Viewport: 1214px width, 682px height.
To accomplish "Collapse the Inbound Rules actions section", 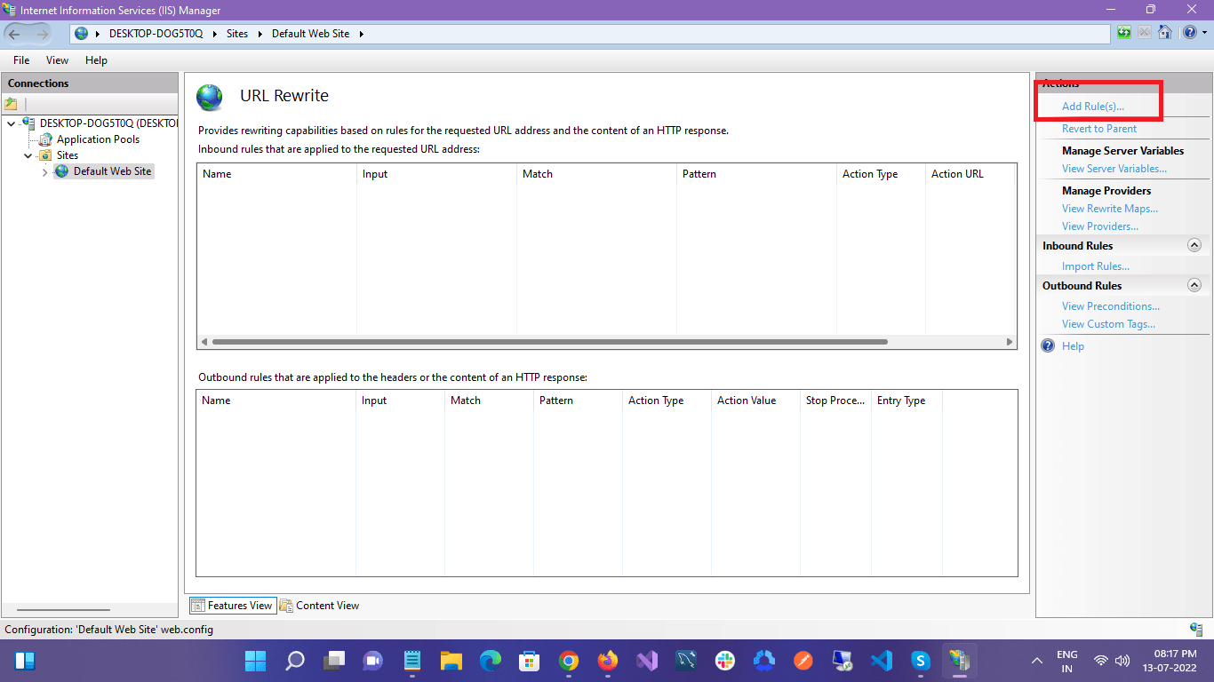I will point(1194,245).
